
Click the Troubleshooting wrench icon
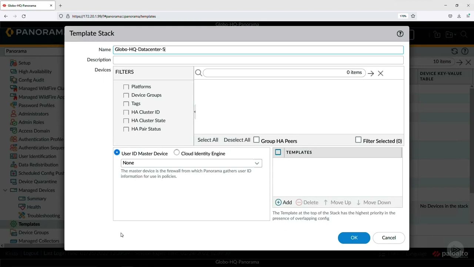pyautogui.click(x=22, y=215)
